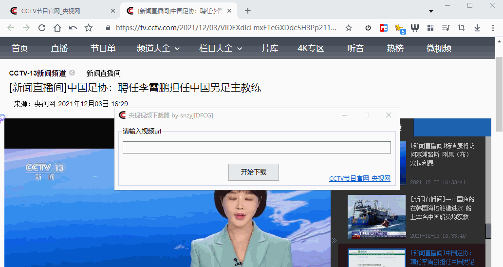Expand the 栏目大全 dropdown menu
This screenshot has width=503, height=267.
[x=221, y=48]
